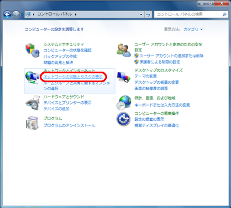Open デバイスとプリンターの表示 link
This screenshot has width=231, height=208.
[68, 103]
